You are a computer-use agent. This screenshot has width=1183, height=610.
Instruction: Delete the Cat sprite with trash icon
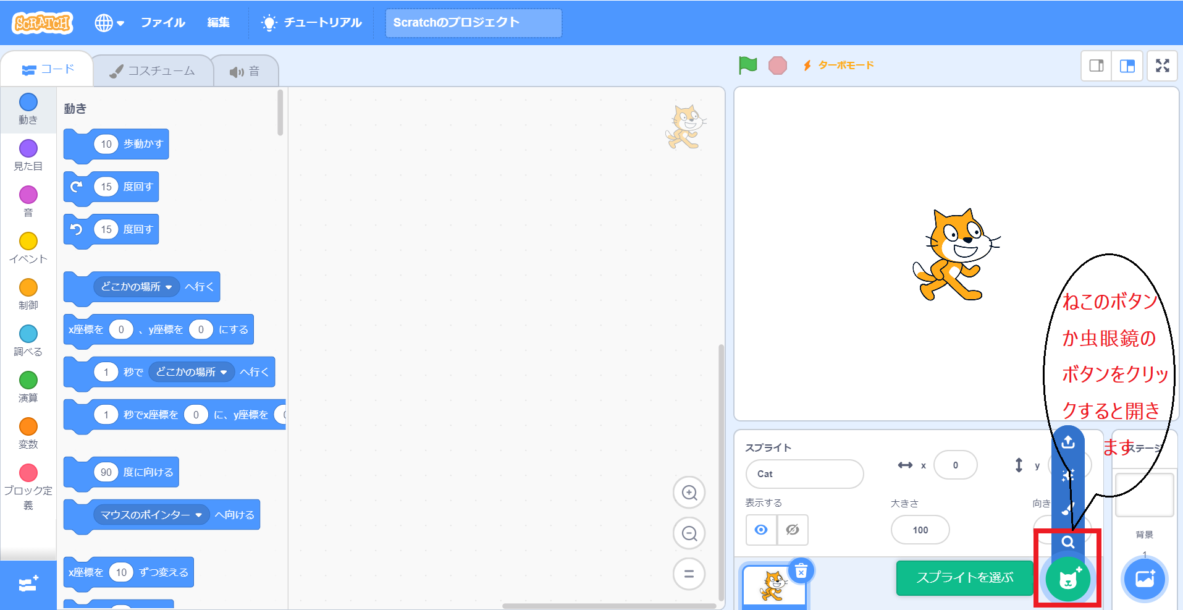tap(801, 572)
